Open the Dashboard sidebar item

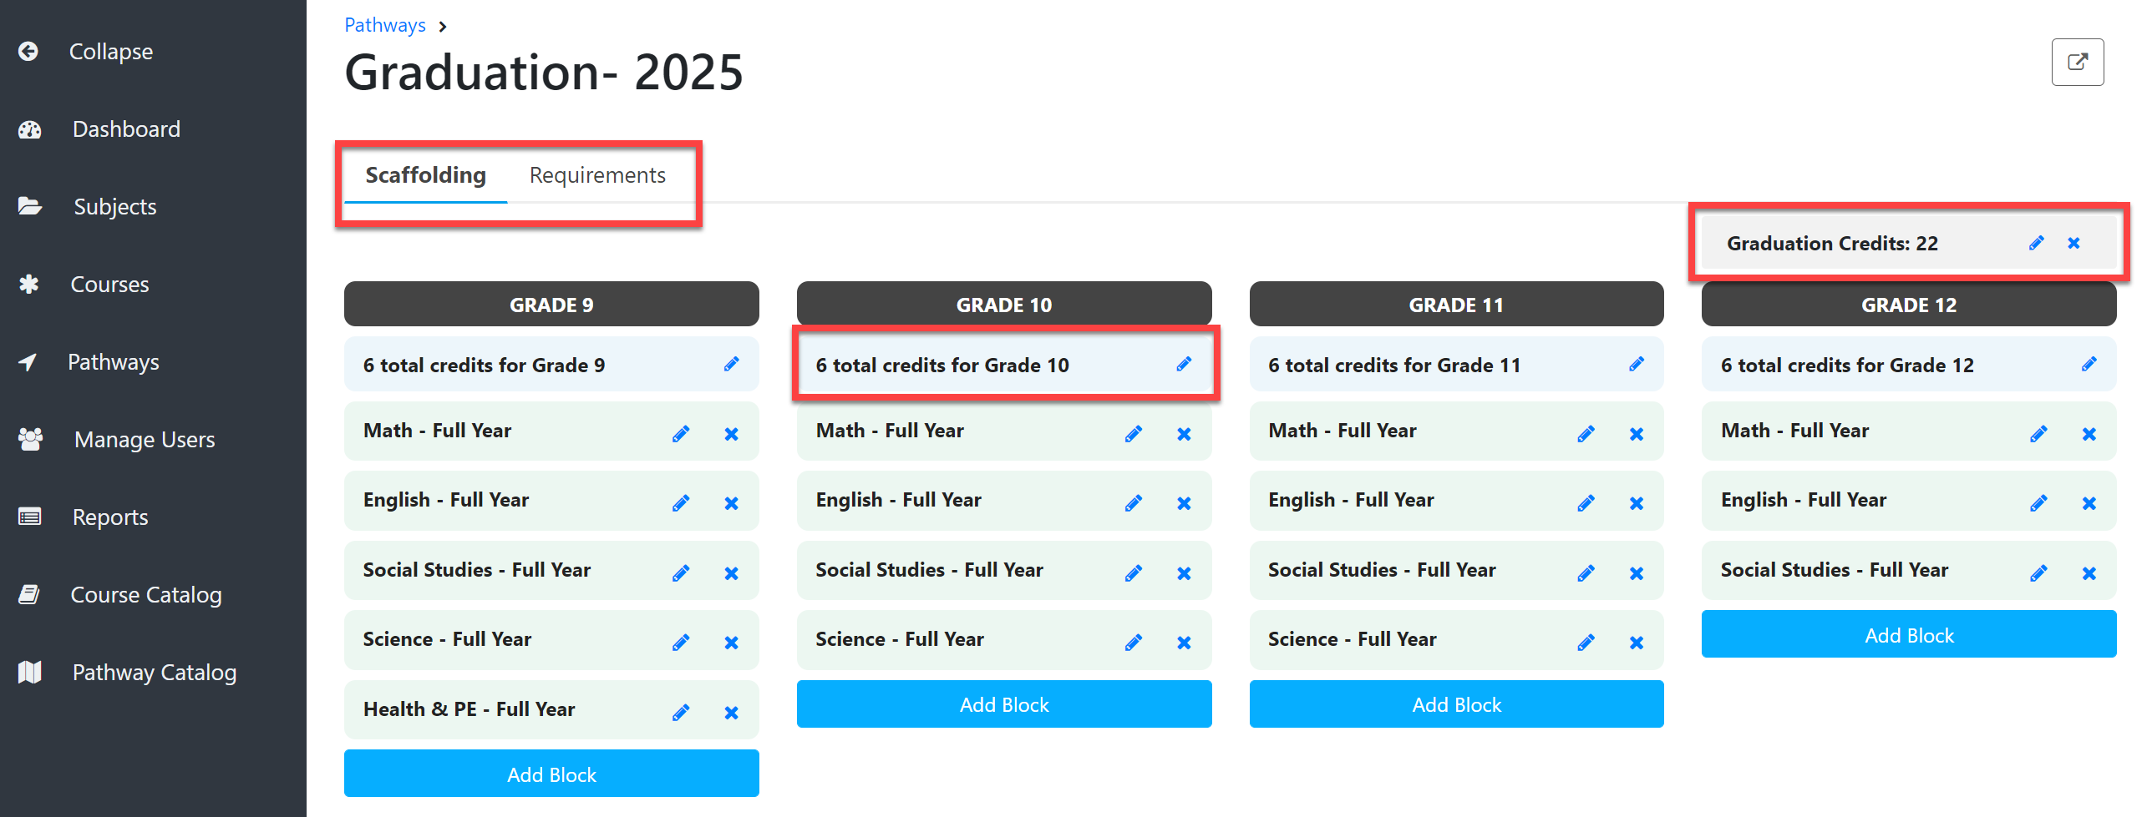click(x=126, y=129)
